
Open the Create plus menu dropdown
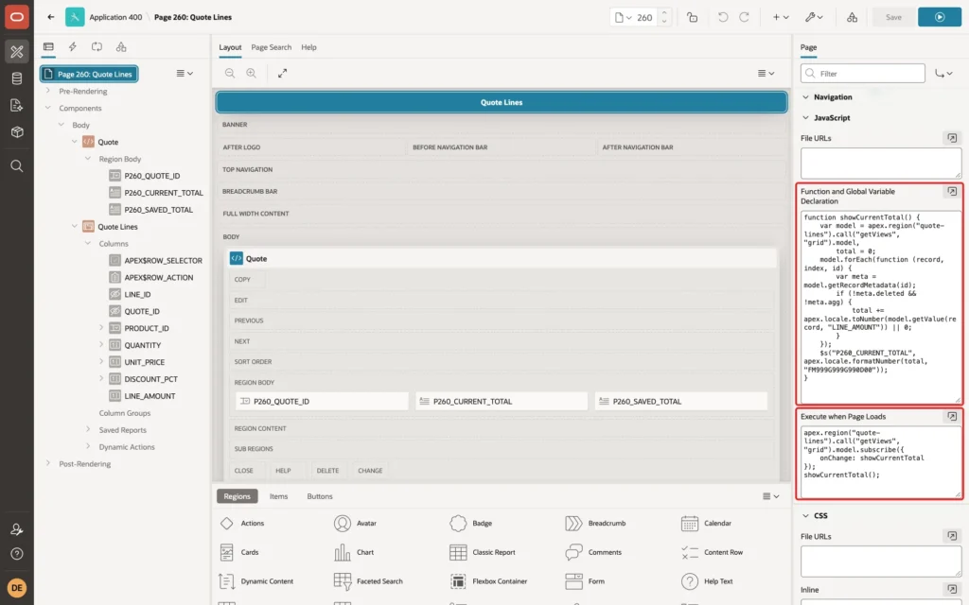click(781, 17)
